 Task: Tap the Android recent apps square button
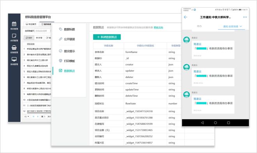(229, 123)
